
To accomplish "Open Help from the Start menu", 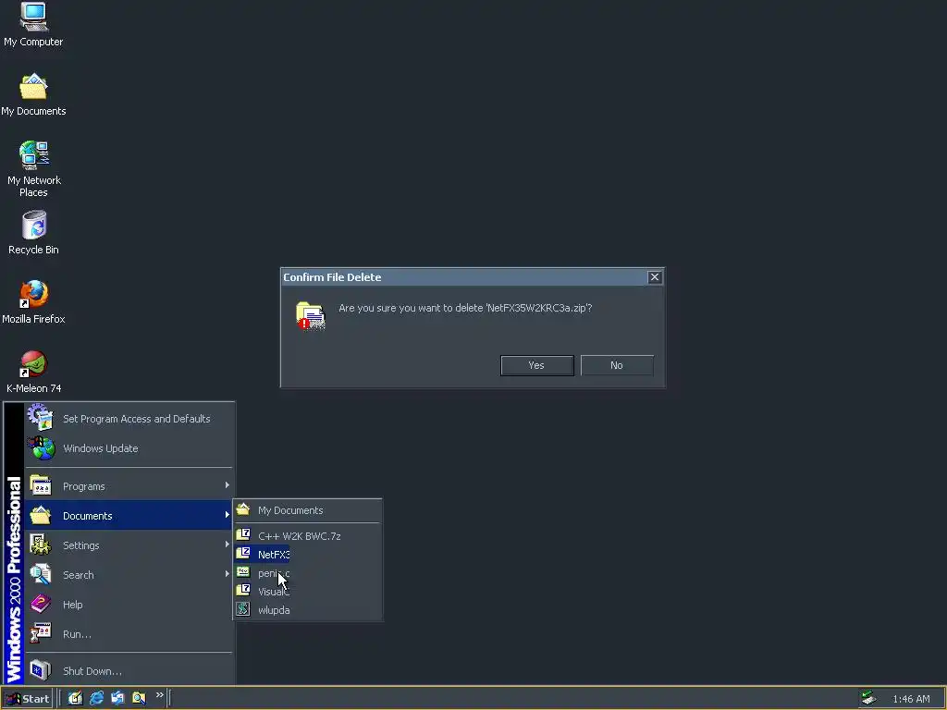I will (x=129, y=604).
